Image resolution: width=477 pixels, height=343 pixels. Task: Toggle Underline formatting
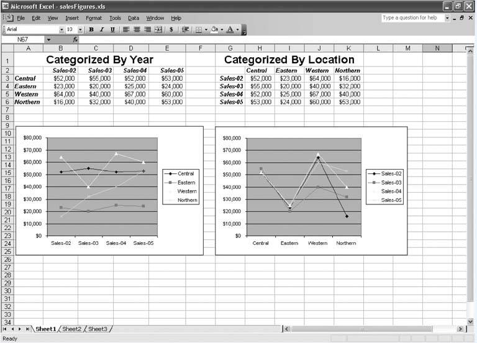pos(112,30)
